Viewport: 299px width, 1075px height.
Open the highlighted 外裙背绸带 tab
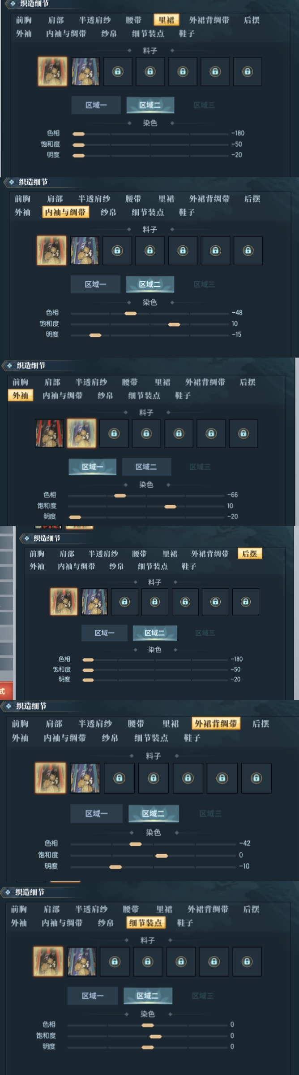216,723
